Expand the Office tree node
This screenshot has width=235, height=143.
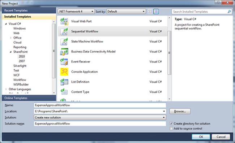click(x=10, y=38)
